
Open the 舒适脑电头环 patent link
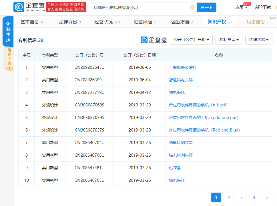pos(181,80)
